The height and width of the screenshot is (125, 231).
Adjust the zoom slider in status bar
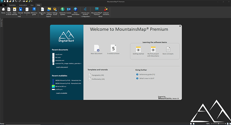[x=219, y=124]
